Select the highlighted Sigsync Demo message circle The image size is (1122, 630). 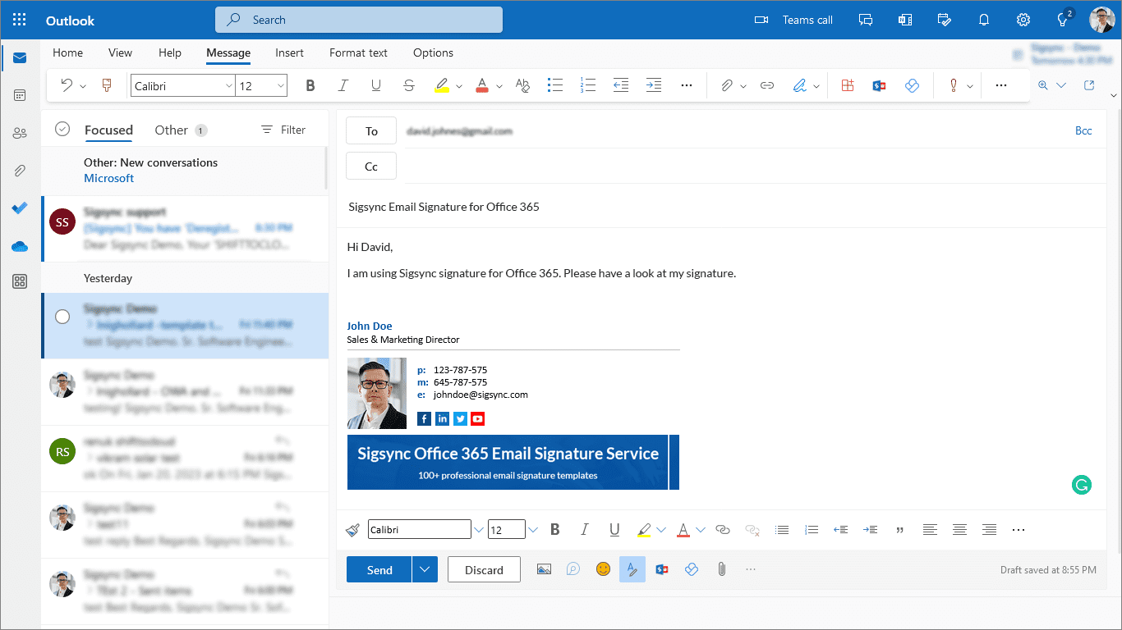(x=62, y=317)
